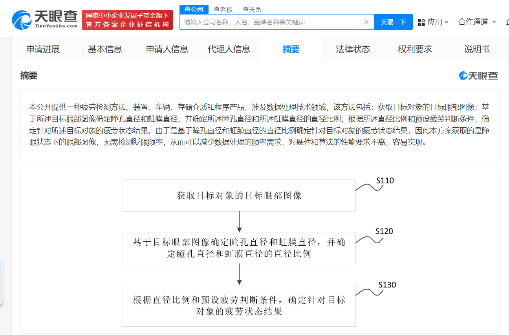Open the 申请进展 tab
The height and width of the screenshot is (335, 509).
[x=43, y=49]
